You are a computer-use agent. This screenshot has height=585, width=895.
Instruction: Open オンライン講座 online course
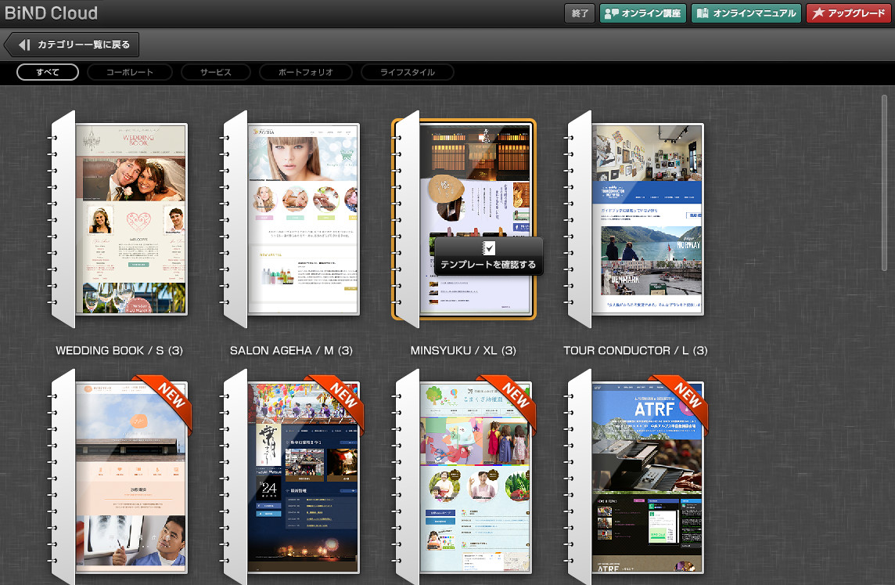[643, 13]
